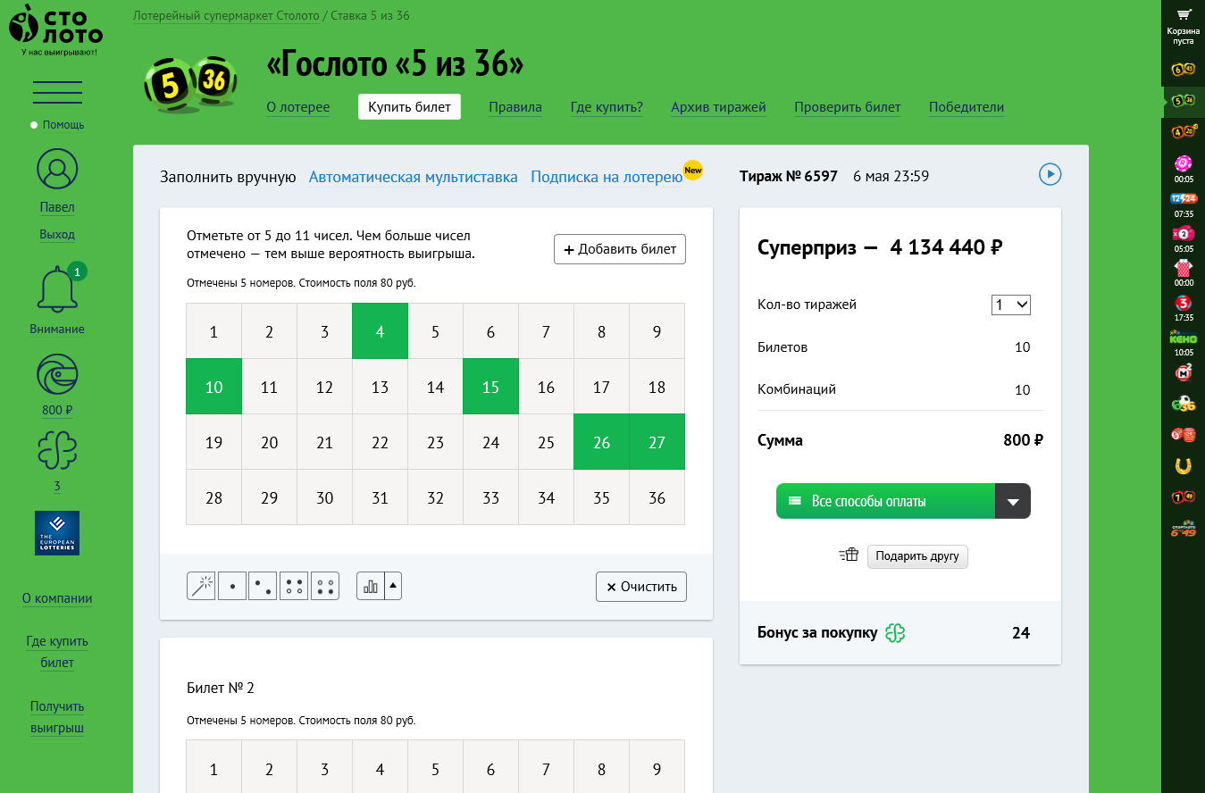Click the Очистить button
The width and height of the screenshot is (1205, 793).
pos(641,587)
